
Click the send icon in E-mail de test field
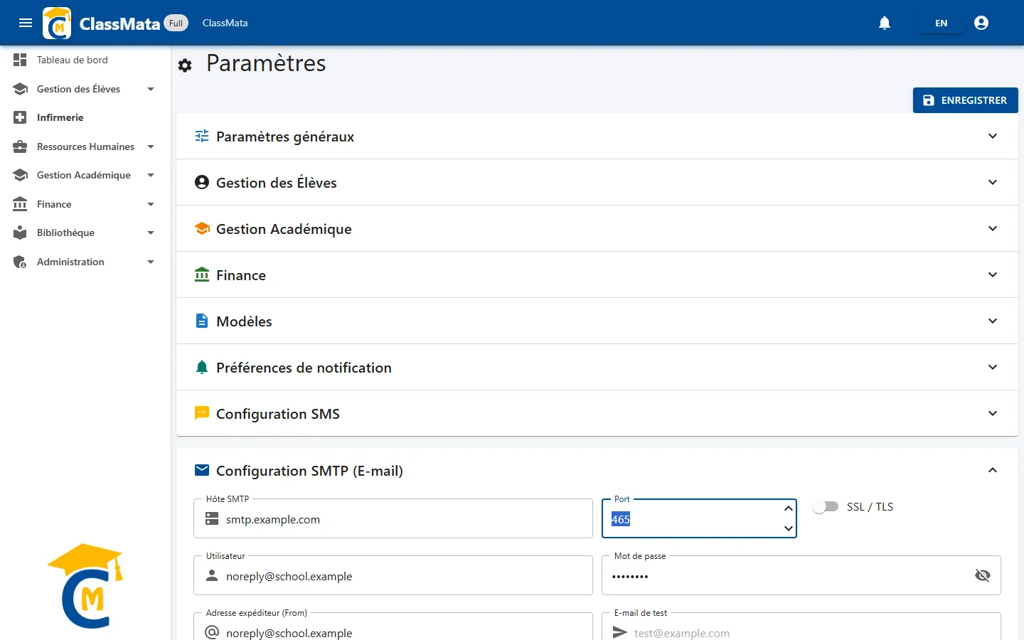(620, 632)
